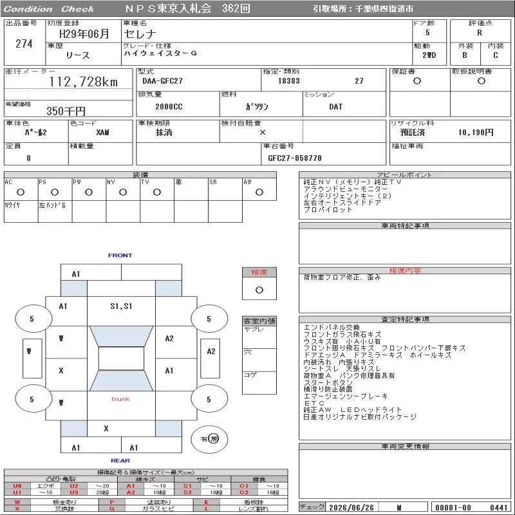The image size is (515, 515).
Task: Click appeal point 左右オートスライドドア
Action: coord(342,203)
